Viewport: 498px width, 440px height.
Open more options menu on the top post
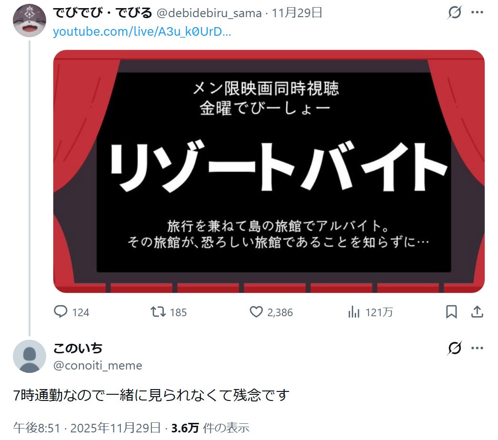477,12
